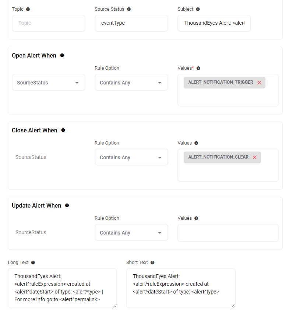Image resolution: width=289 pixels, height=316 pixels.
Task: Click the info icon beside Source Status
Action: (129, 9)
